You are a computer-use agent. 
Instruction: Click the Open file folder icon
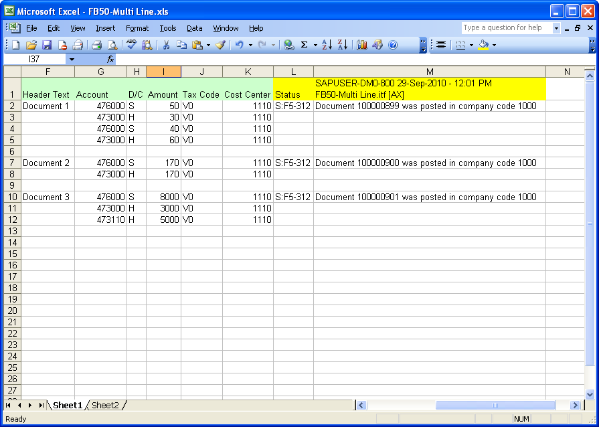pyautogui.click(x=31, y=45)
